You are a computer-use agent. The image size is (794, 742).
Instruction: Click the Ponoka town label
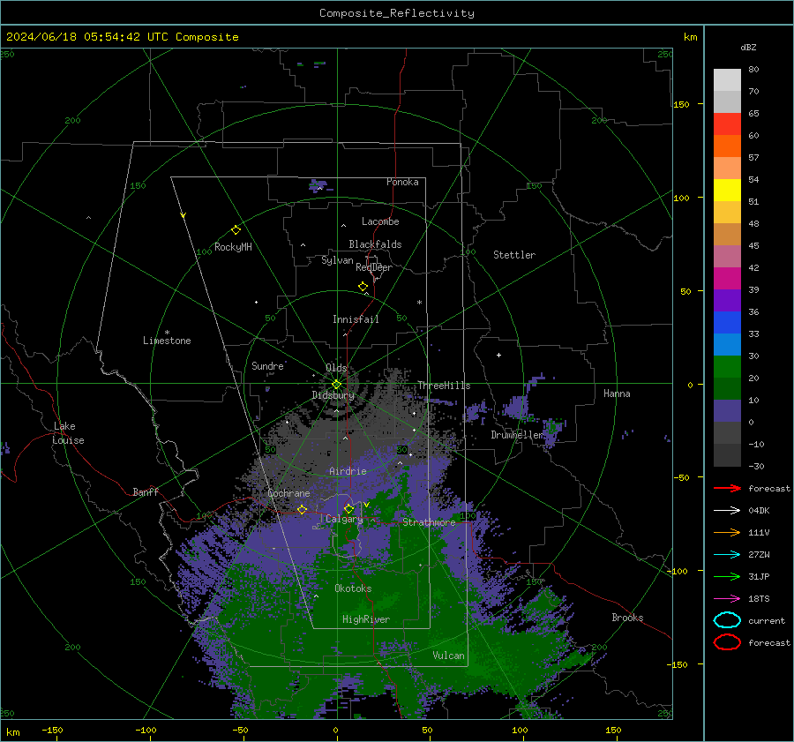click(402, 182)
